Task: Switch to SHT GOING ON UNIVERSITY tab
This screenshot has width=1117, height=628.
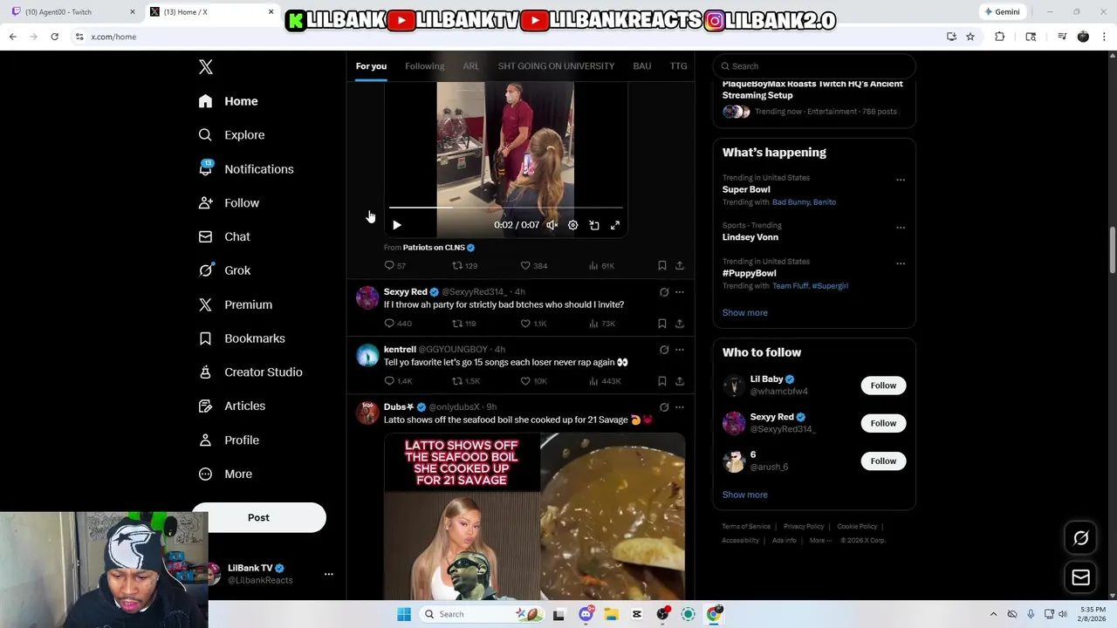Action: pos(556,66)
